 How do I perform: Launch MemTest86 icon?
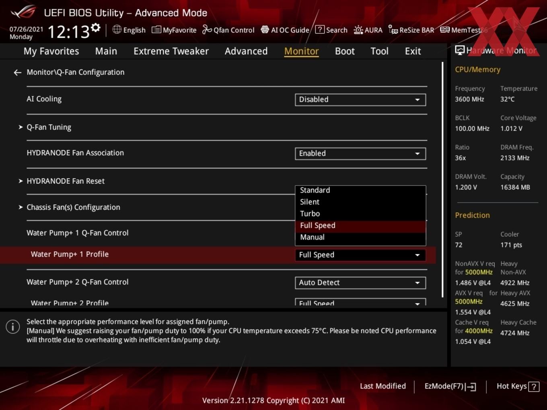point(445,30)
